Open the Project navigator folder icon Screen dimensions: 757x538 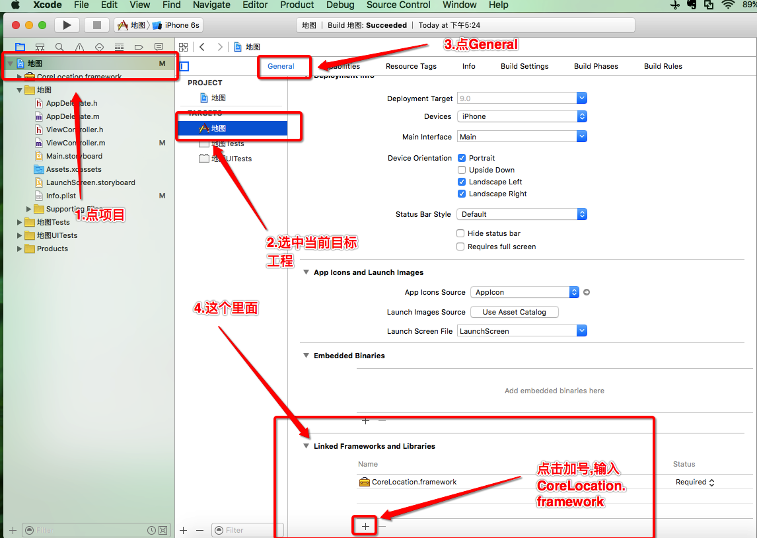coord(20,47)
